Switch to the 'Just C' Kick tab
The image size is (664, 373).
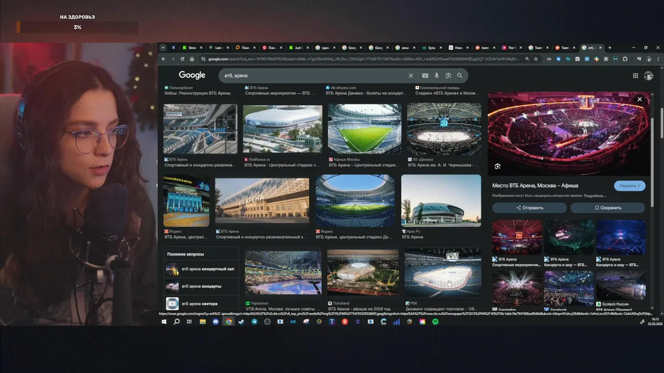299,48
